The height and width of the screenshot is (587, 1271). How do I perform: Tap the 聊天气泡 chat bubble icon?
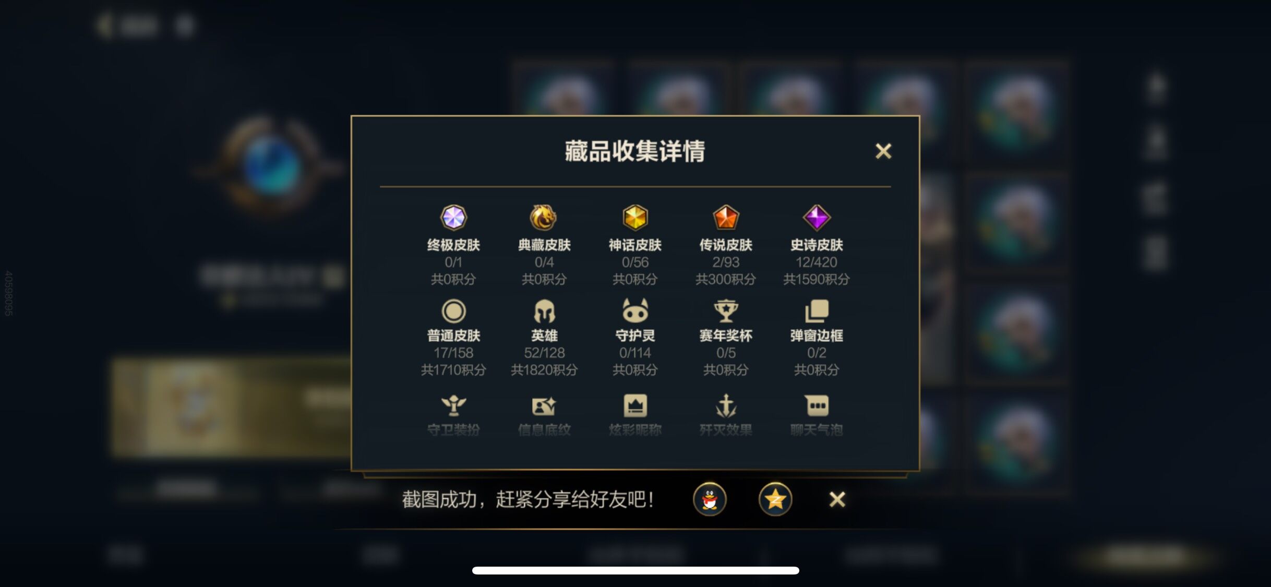[x=817, y=405]
